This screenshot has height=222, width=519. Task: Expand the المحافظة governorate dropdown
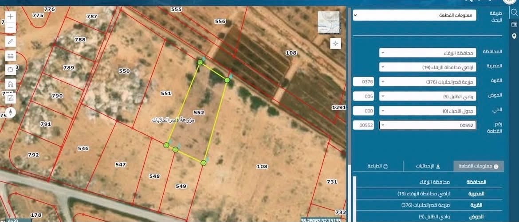tap(428, 53)
